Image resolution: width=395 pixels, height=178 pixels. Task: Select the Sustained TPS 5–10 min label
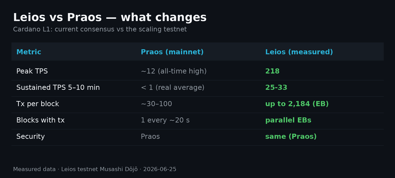(x=58, y=87)
